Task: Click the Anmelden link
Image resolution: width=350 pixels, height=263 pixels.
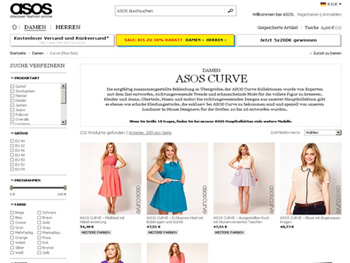Action: coord(332,14)
